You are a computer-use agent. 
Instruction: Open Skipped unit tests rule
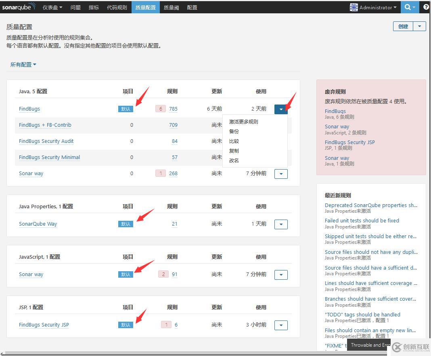[x=370, y=236]
